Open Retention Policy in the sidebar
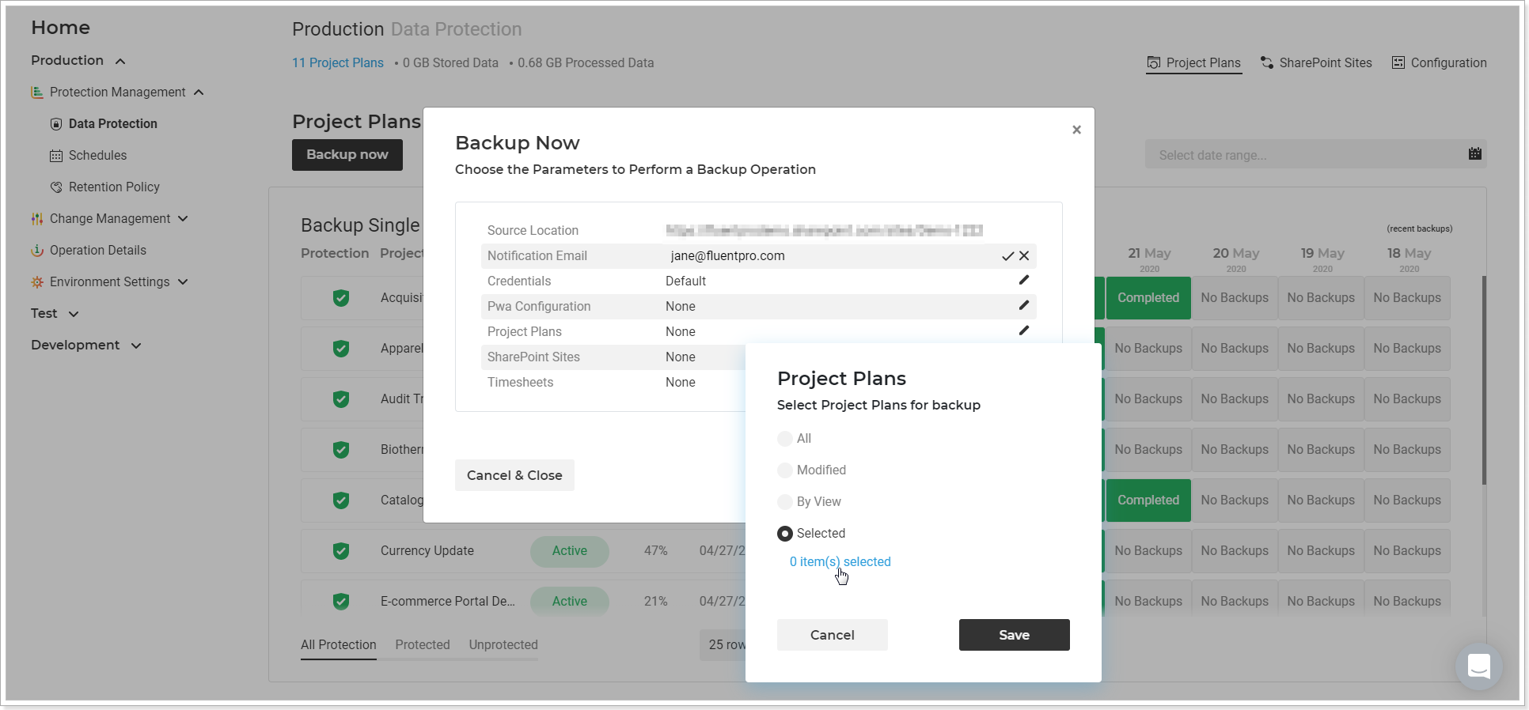The width and height of the screenshot is (1529, 710). pyautogui.click(x=114, y=187)
